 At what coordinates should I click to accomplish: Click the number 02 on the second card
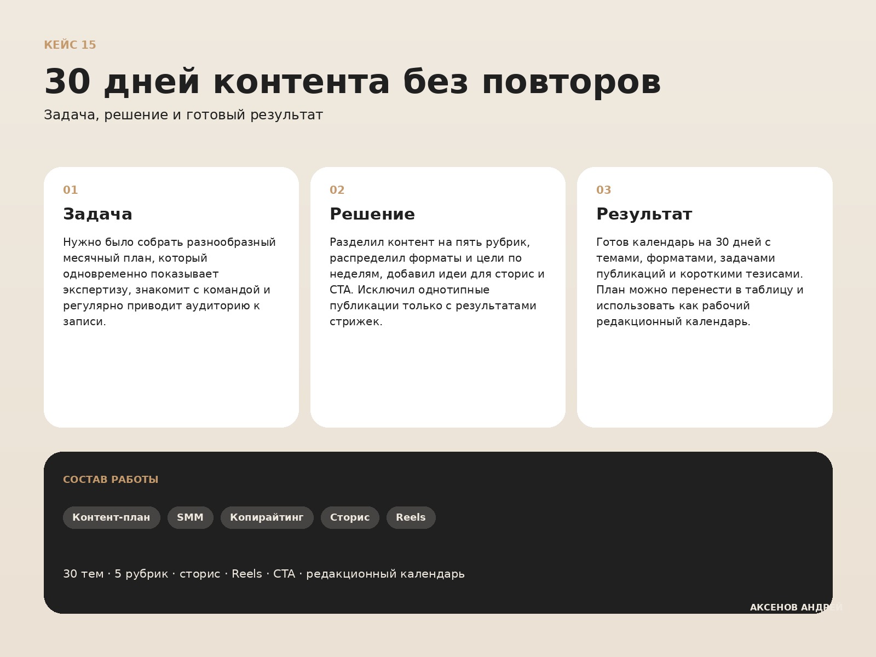coord(337,190)
